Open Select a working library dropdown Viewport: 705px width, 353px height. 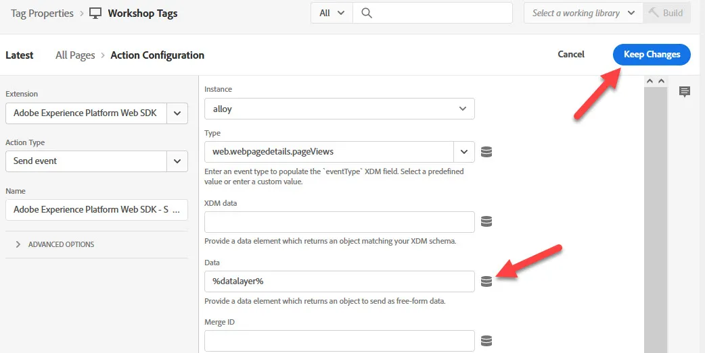(x=584, y=13)
